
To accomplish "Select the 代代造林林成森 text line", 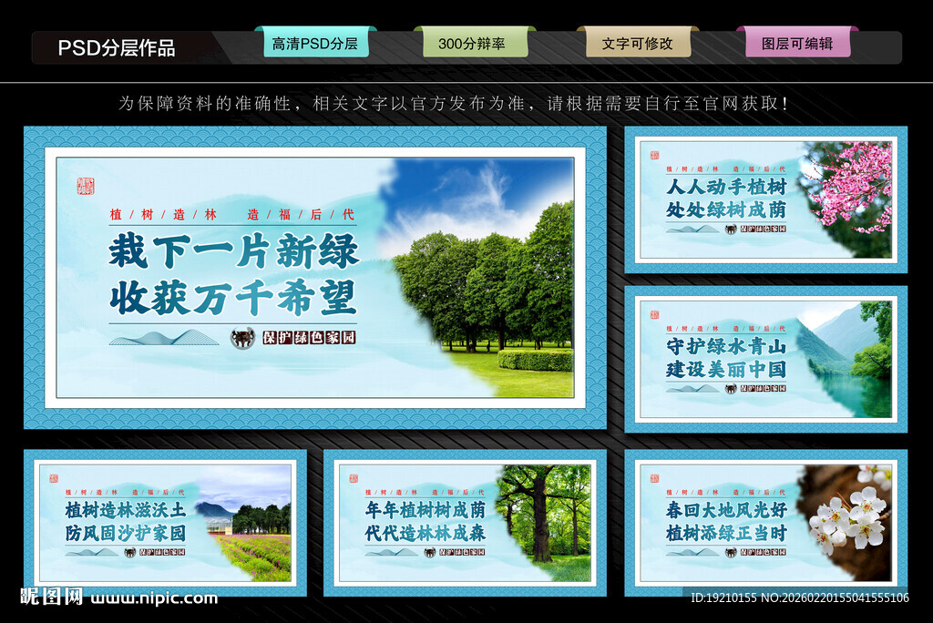I will pos(425,533).
